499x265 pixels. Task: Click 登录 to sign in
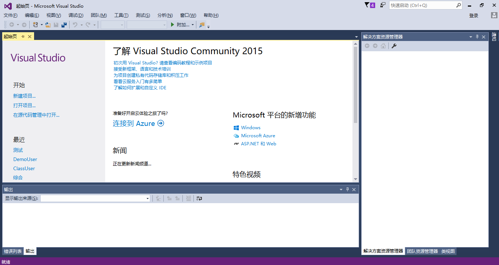click(x=474, y=15)
